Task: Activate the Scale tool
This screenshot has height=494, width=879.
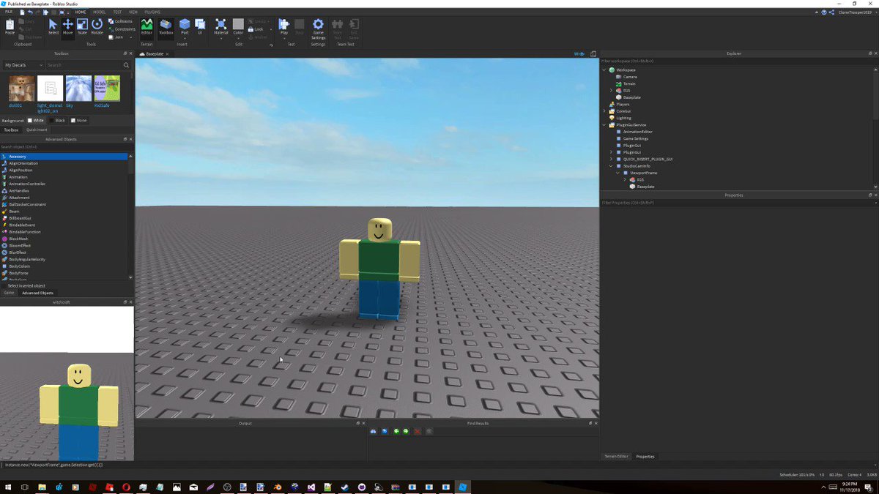Action: pos(82,26)
